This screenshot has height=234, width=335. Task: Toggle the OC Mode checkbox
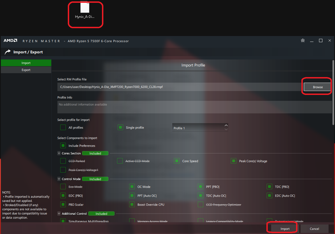(x=132, y=187)
